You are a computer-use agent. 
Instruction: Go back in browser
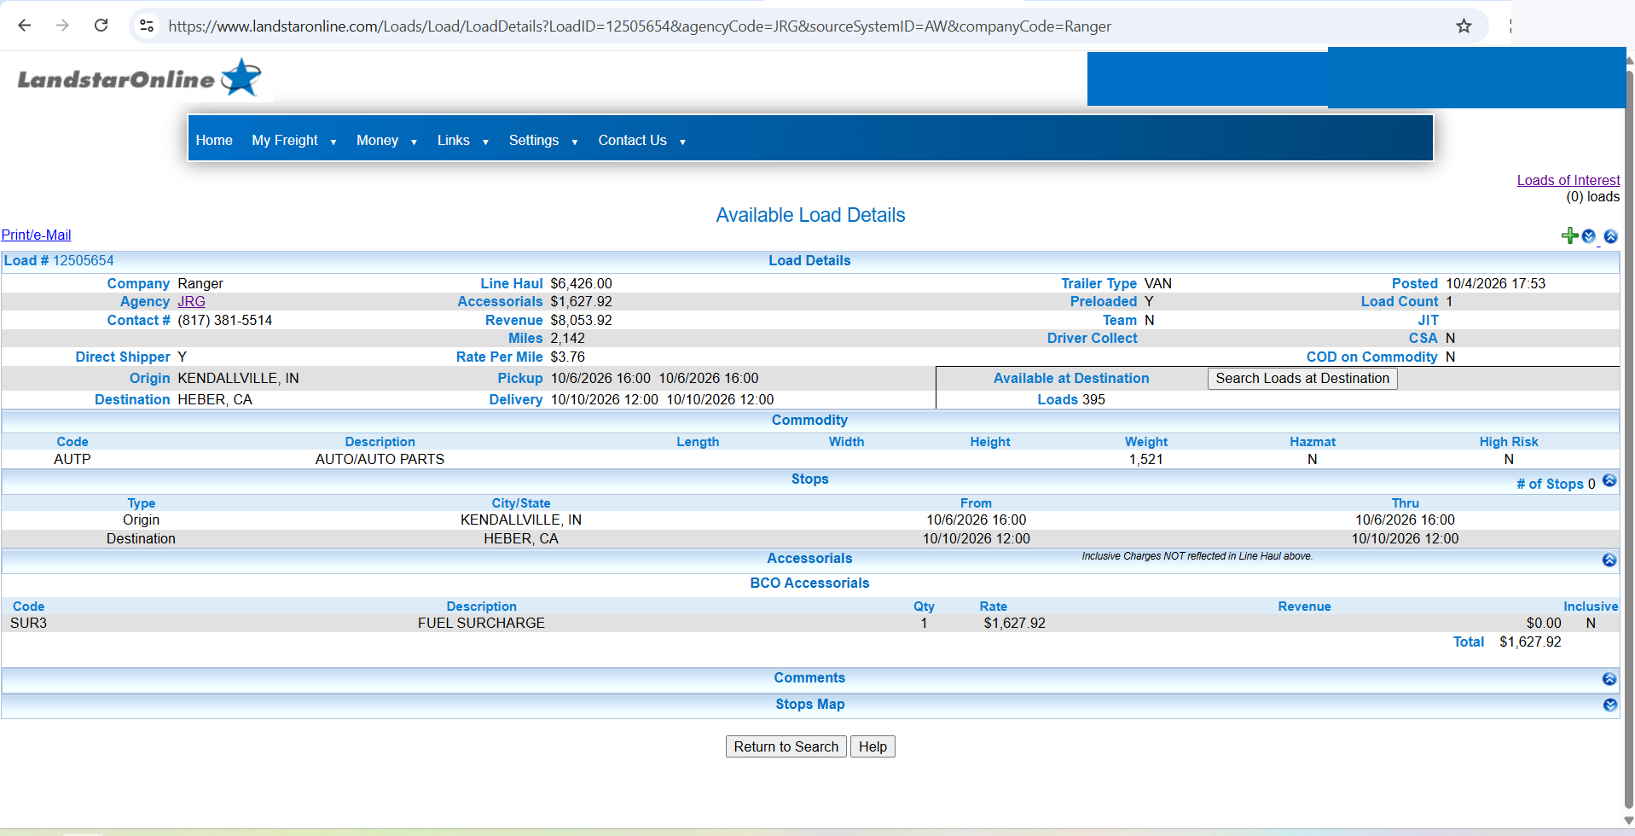tap(25, 26)
